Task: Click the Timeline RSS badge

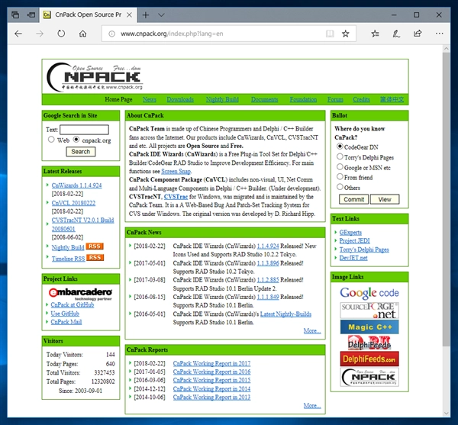Action: point(95,257)
